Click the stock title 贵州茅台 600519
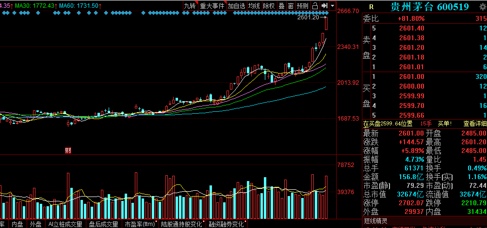The image size is (487, 228). coord(430,7)
